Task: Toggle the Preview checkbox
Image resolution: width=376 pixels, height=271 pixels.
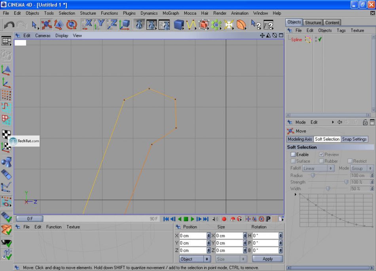Action: pyautogui.click(x=321, y=155)
